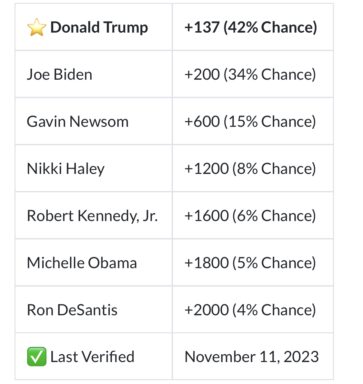This screenshot has width=363, height=384.
Task: Click the +2000 (4% Chance) odds
Action: click(x=250, y=310)
